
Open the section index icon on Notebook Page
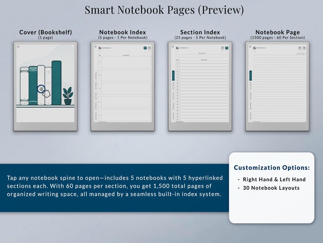pyautogui.click(x=304, y=48)
